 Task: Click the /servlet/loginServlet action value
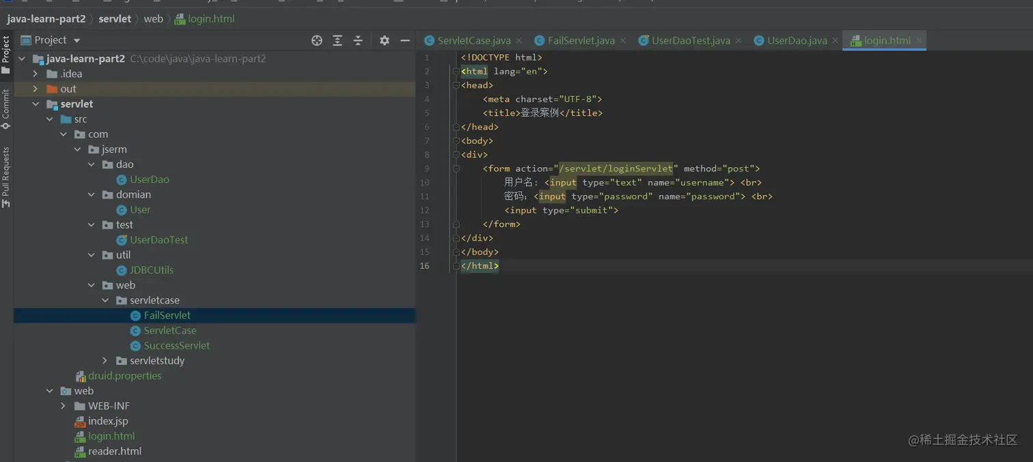pos(616,169)
